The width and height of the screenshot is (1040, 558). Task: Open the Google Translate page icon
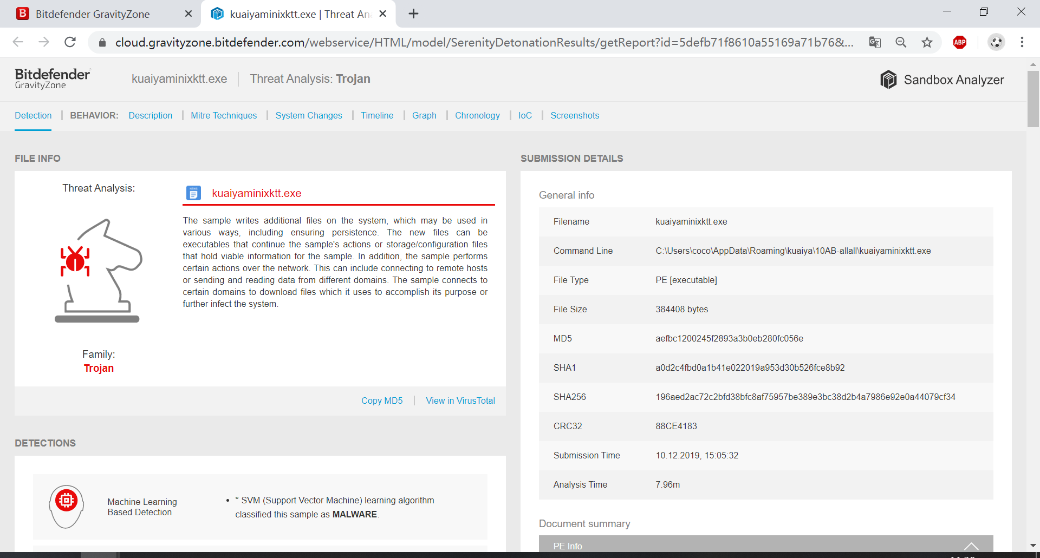875,42
